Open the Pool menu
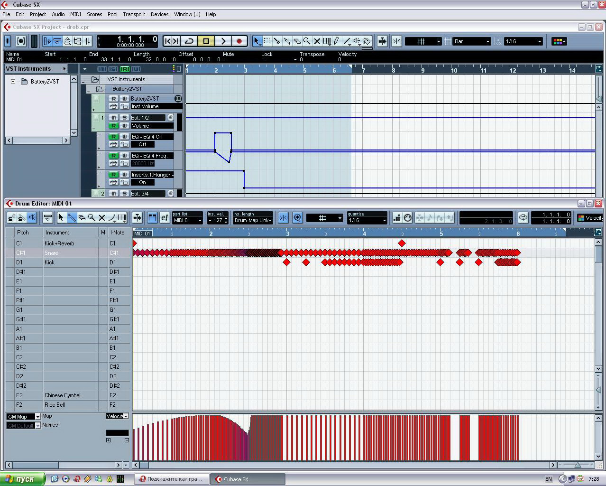 pyautogui.click(x=112, y=14)
